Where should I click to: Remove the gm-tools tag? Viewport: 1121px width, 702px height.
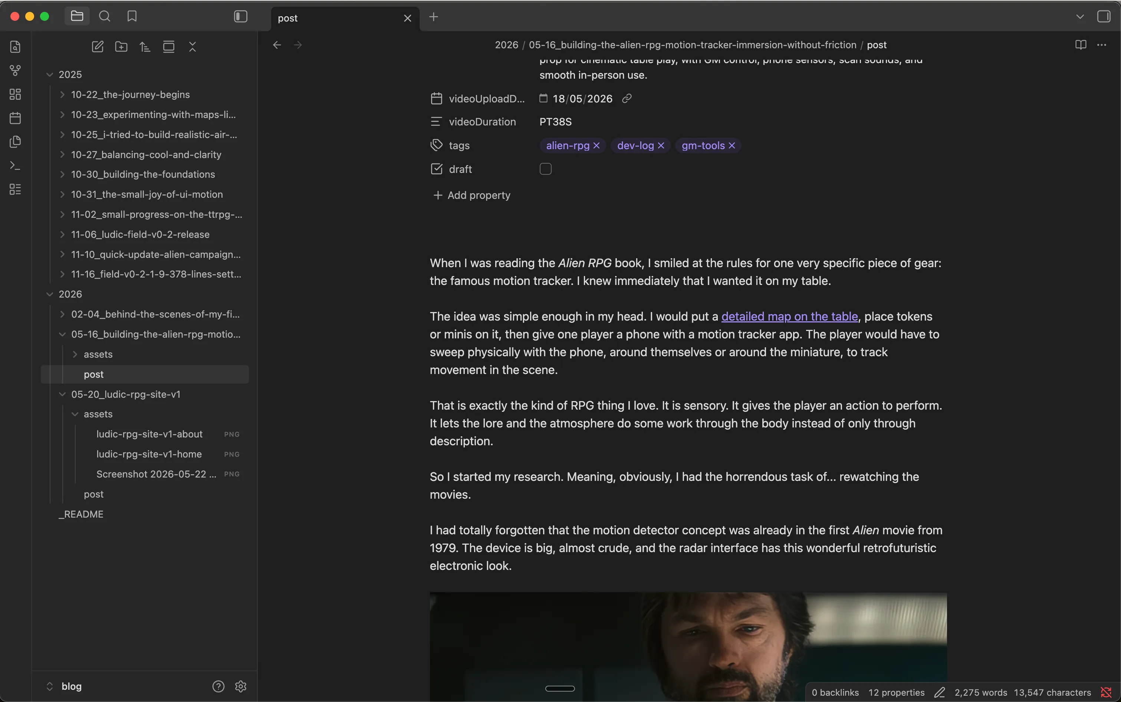(x=732, y=146)
